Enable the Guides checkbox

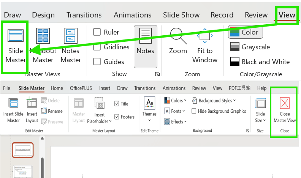point(97,62)
